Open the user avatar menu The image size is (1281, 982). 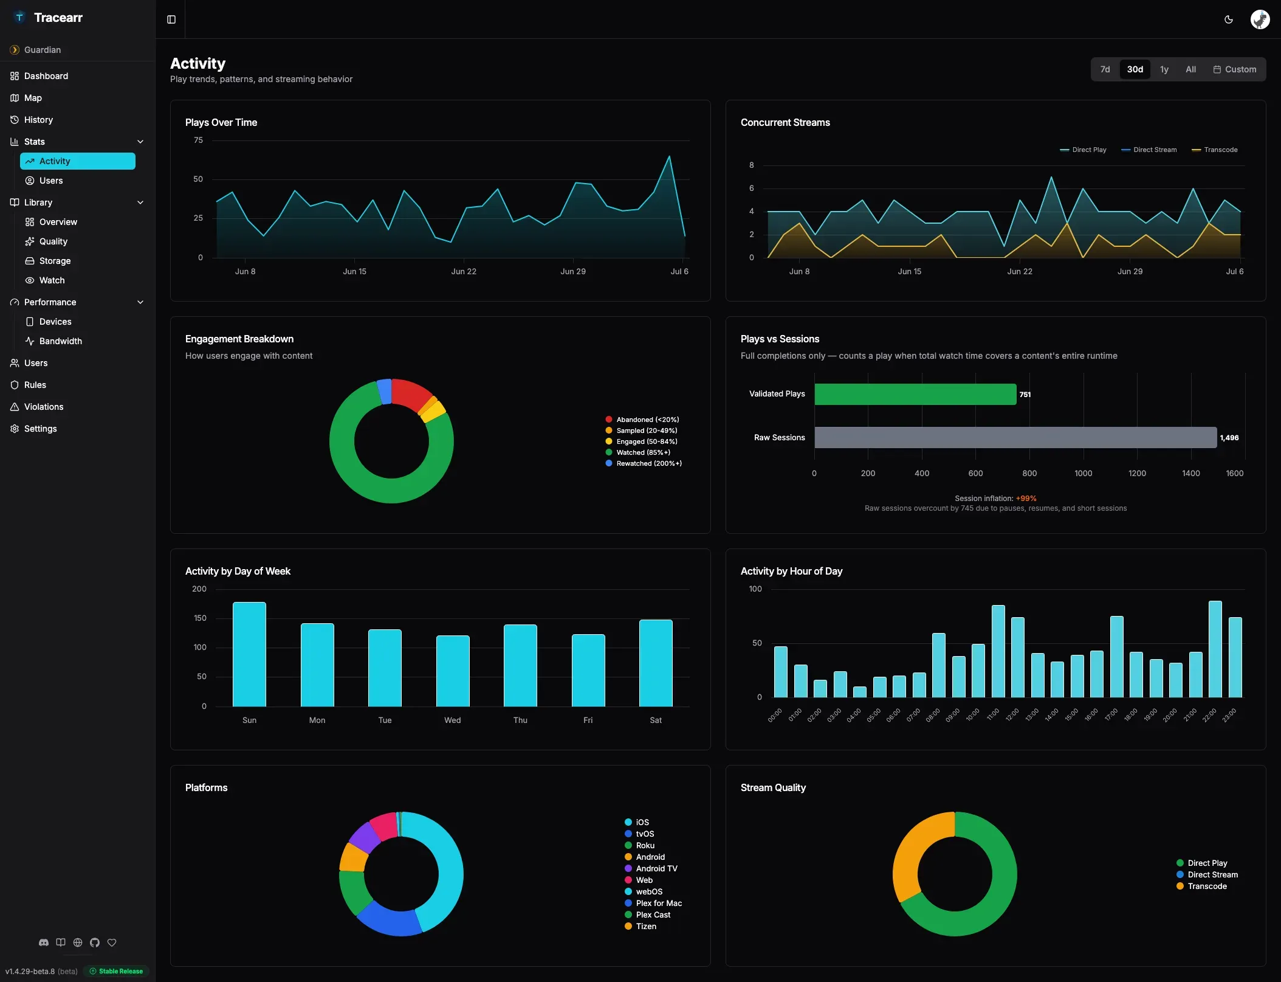click(x=1260, y=19)
